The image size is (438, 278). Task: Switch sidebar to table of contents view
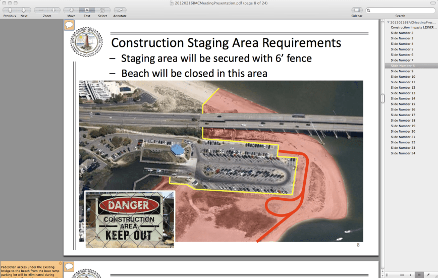click(419, 275)
